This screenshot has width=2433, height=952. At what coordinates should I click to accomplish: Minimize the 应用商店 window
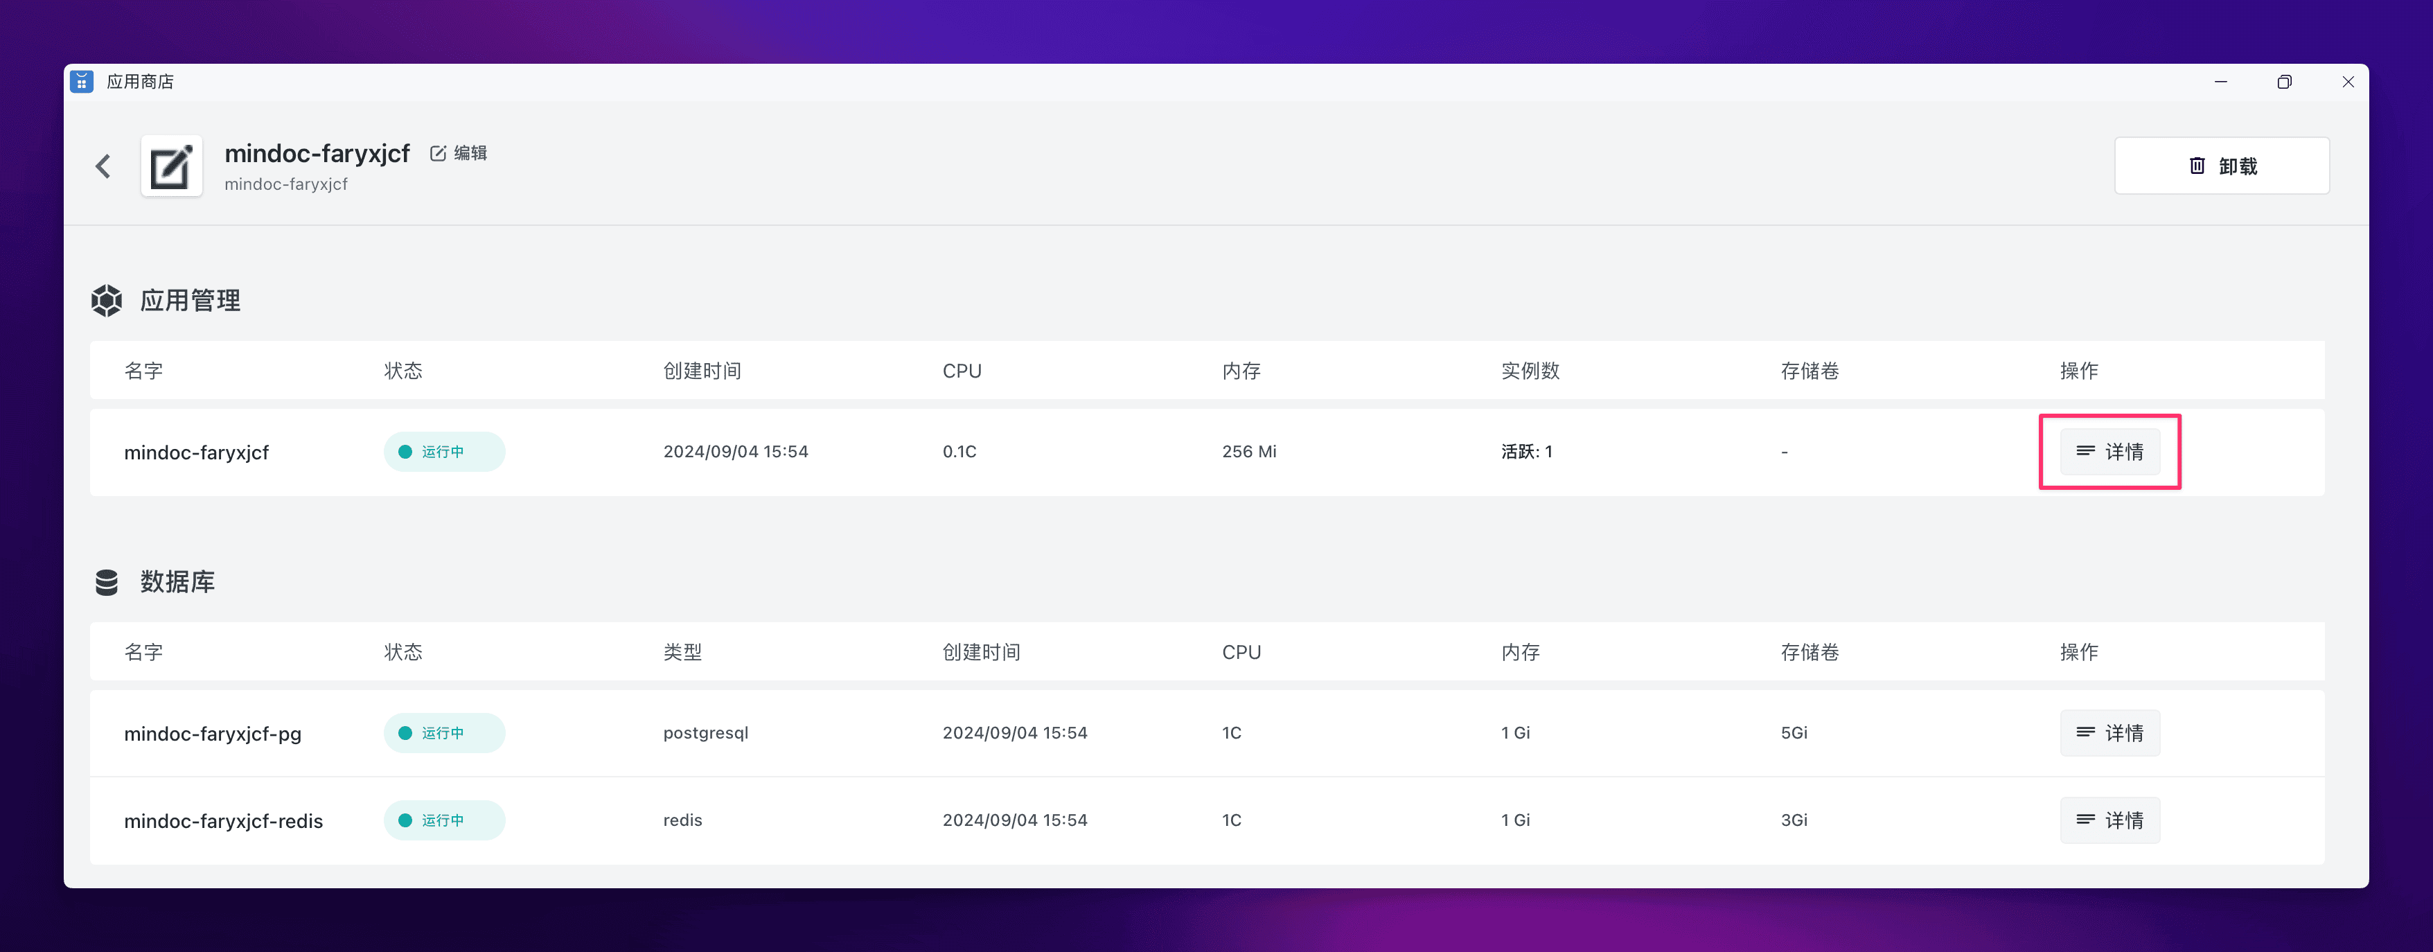[2220, 82]
